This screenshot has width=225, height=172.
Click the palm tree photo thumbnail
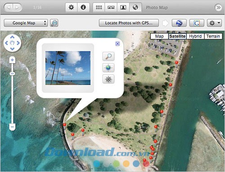[x=68, y=68]
